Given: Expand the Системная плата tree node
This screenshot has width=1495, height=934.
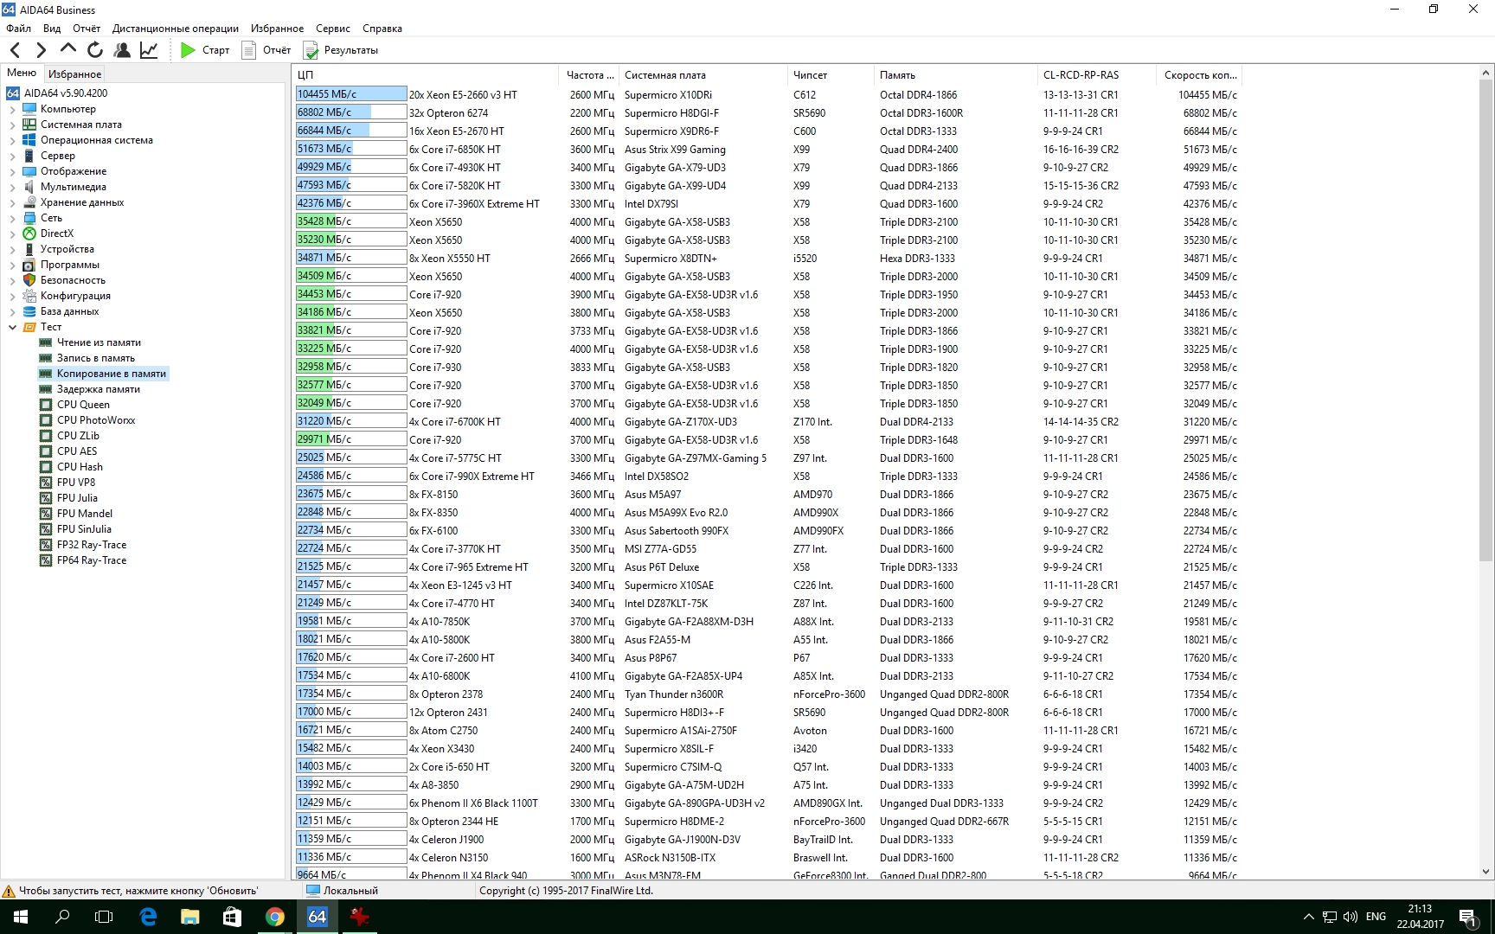Looking at the screenshot, I should 12,125.
